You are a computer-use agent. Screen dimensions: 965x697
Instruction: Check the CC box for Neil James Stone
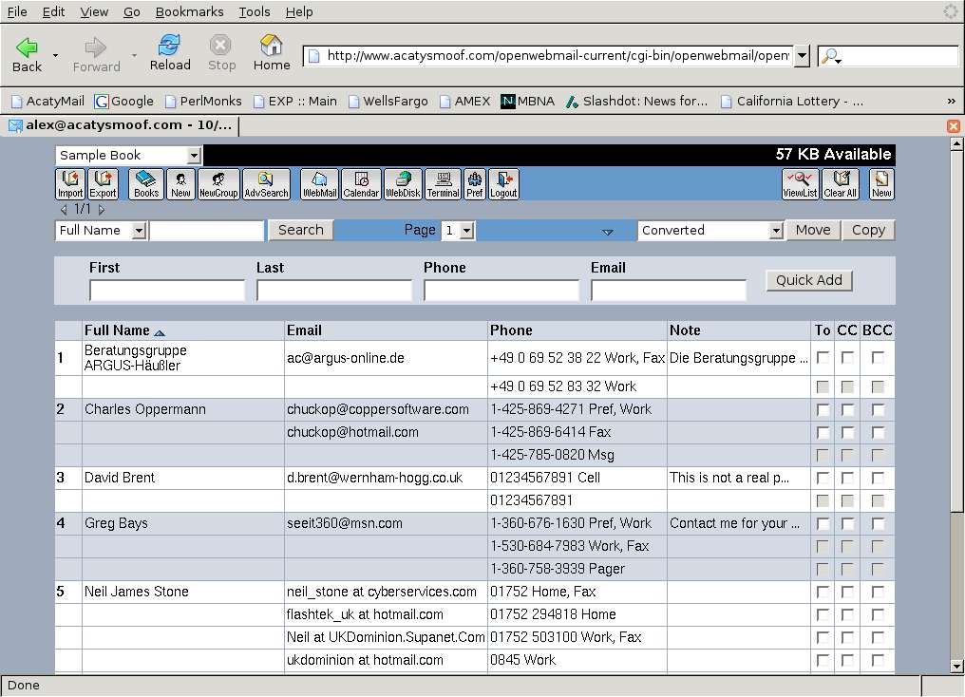[847, 592]
